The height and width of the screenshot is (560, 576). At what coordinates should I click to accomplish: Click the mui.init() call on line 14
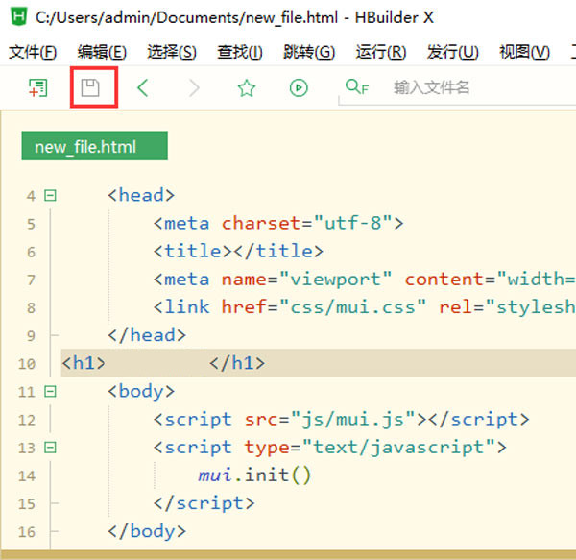(254, 475)
